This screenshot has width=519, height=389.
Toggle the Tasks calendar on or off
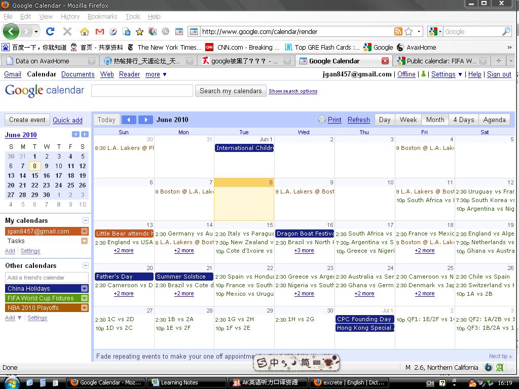point(16,241)
